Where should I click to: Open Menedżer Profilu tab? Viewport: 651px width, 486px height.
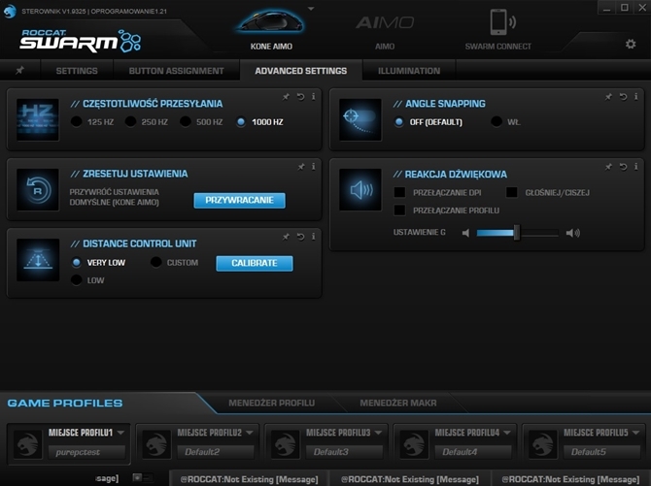pos(271,403)
